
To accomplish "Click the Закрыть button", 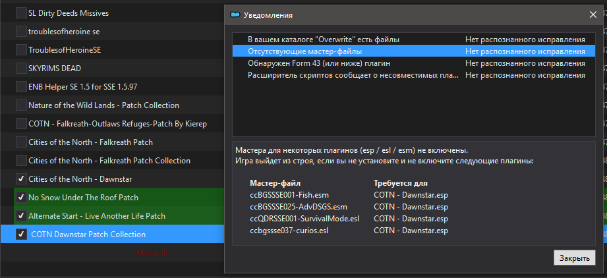I will coord(575,258).
